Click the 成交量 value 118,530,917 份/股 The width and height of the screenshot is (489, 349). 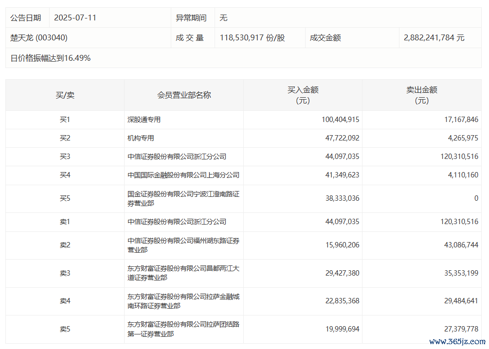252,37
